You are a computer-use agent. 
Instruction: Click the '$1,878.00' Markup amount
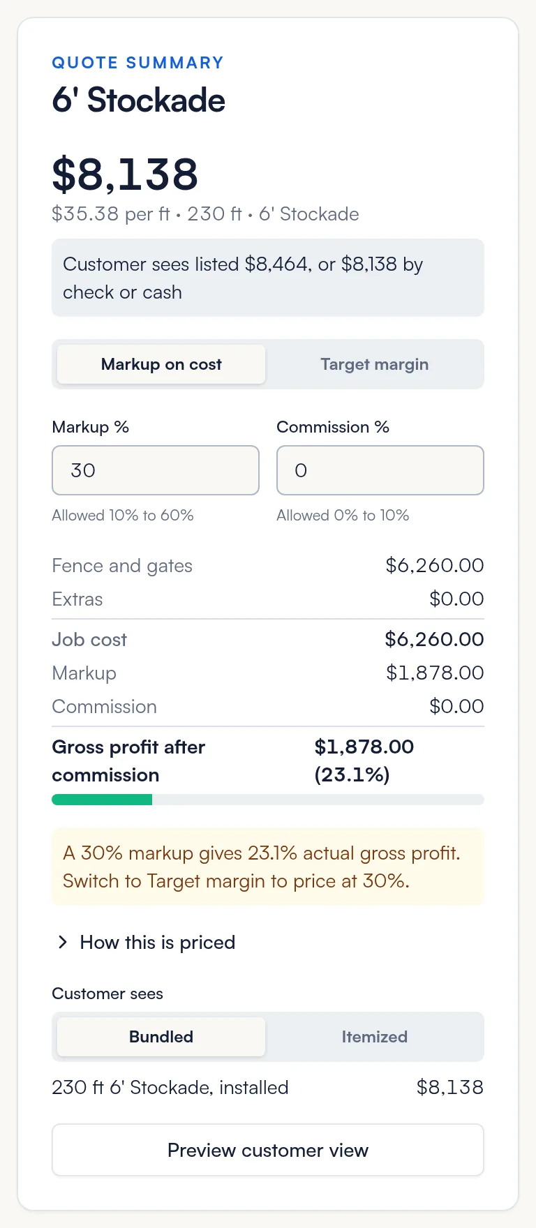(x=435, y=673)
